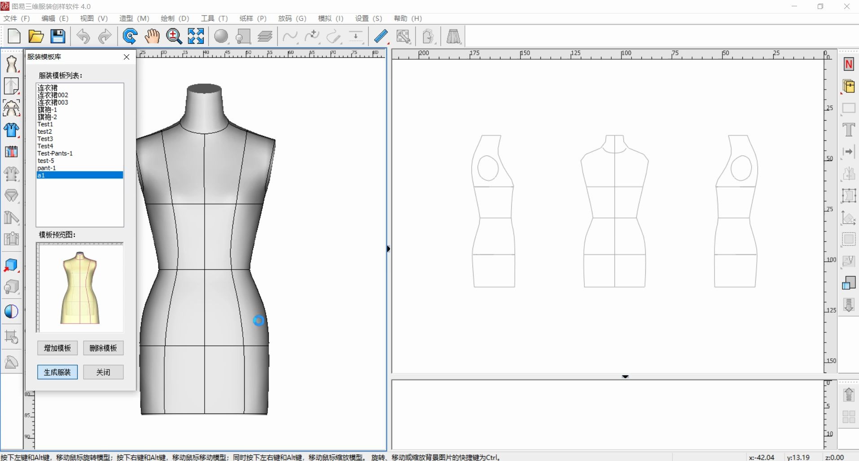Image resolution: width=859 pixels, height=461 pixels.
Task: Select the Pan hand tool
Action: (x=152, y=36)
